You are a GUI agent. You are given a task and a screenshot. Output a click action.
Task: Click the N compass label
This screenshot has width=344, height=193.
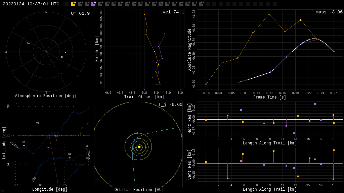[46, 12]
